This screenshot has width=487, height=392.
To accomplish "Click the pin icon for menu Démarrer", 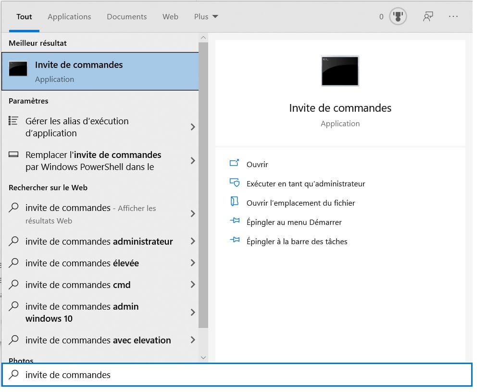I will click(235, 221).
